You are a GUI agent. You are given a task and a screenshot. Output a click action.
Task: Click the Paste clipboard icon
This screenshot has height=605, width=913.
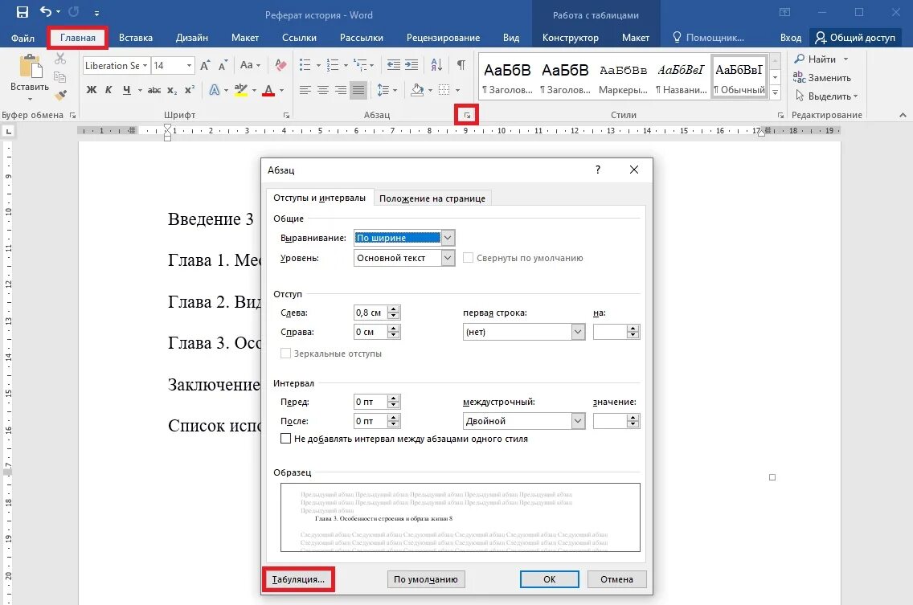31,67
